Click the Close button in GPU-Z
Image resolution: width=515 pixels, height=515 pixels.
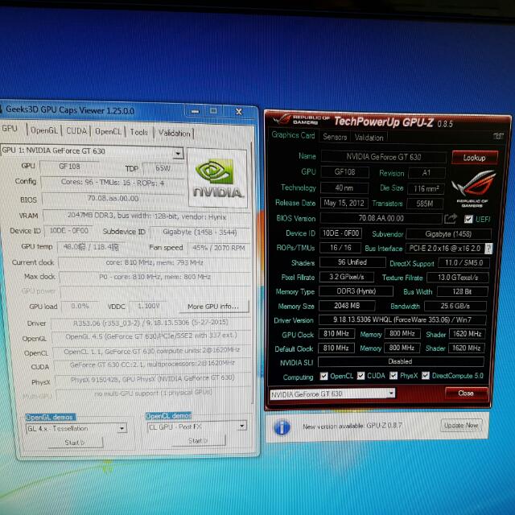[466, 393]
